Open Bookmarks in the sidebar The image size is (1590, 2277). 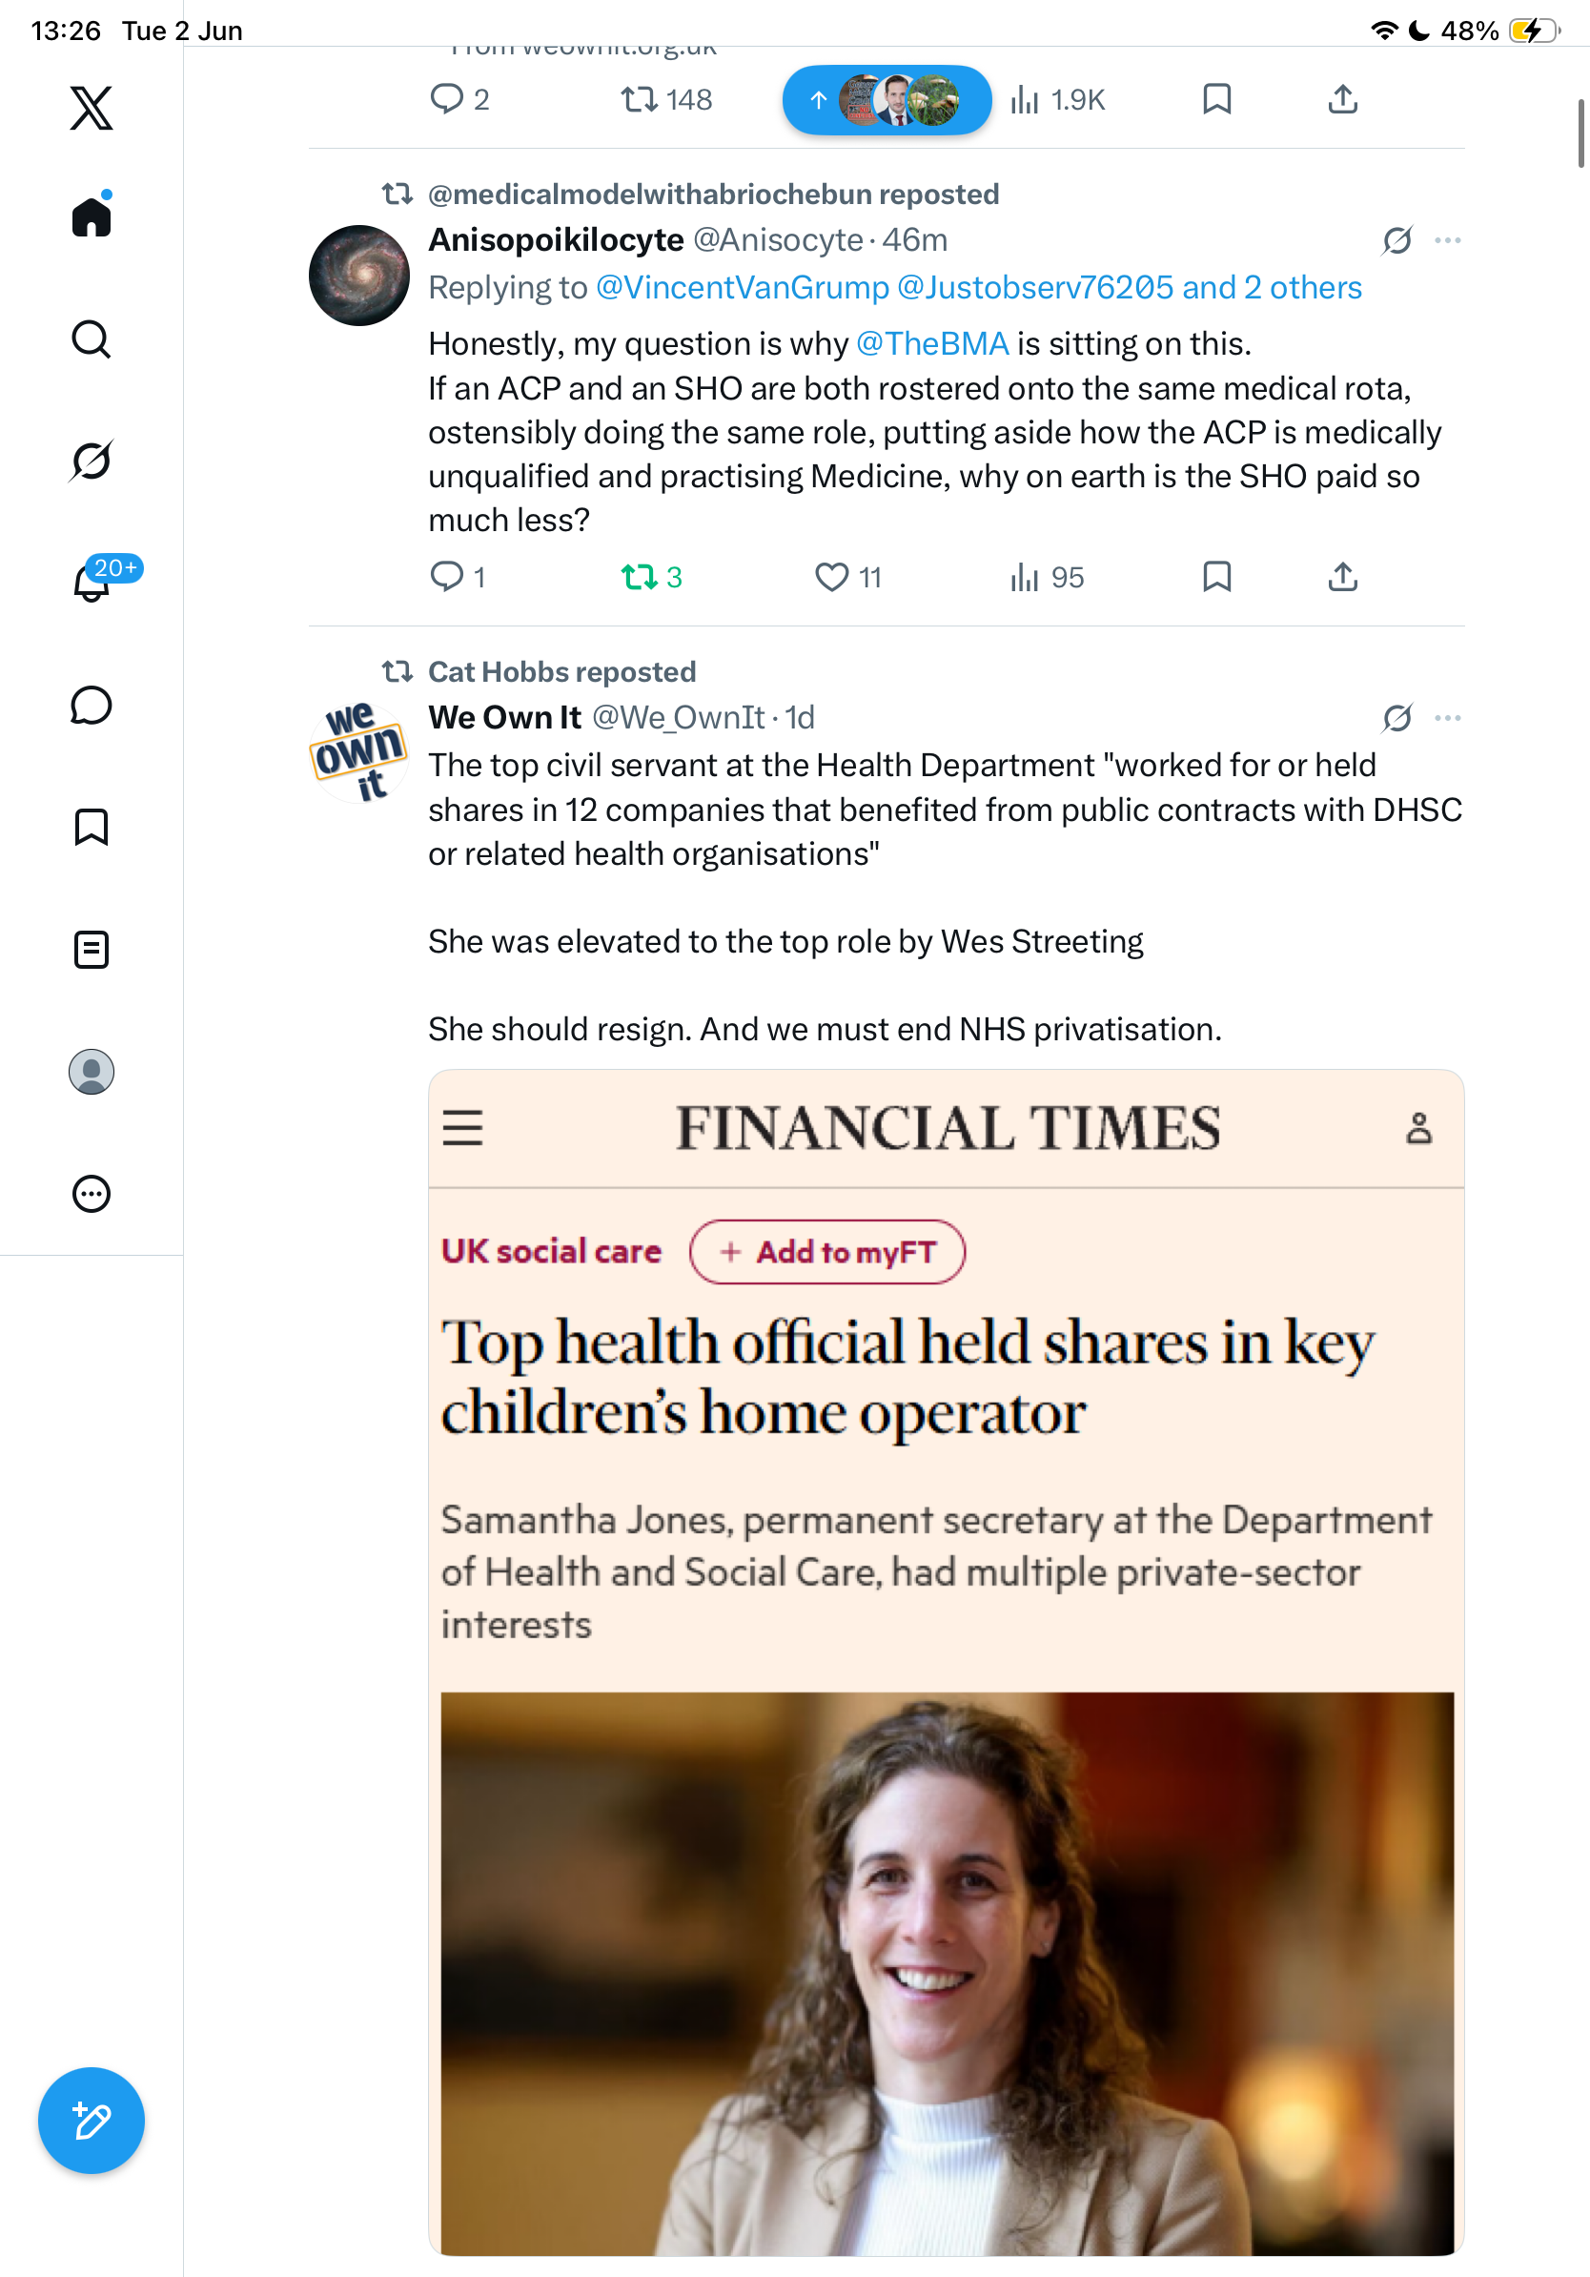point(92,827)
